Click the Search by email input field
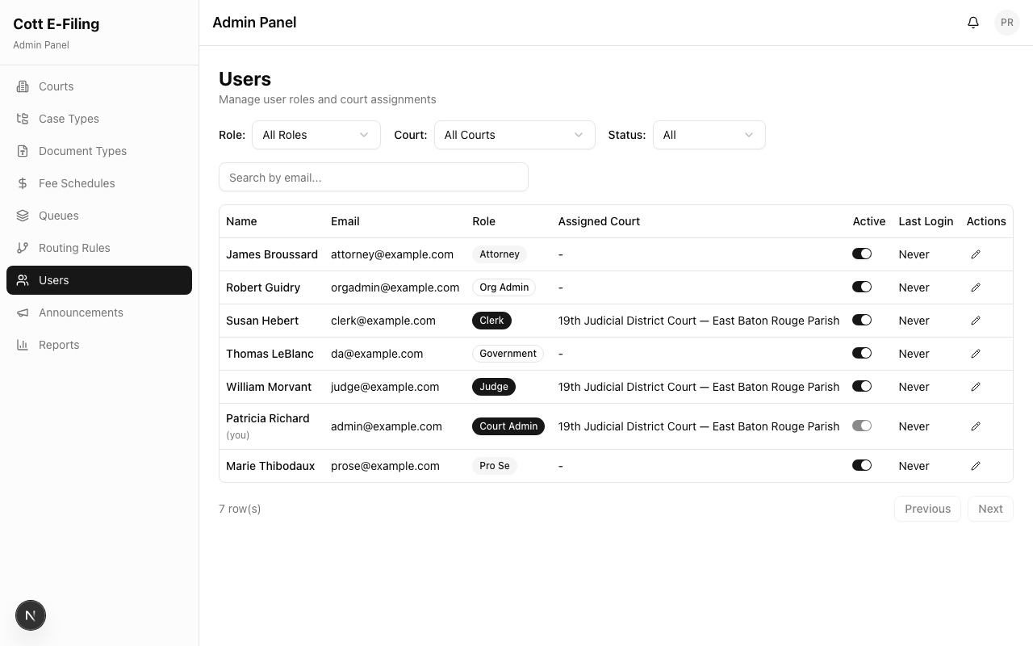This screenshot has height=646, width=1033. point(373,177)
